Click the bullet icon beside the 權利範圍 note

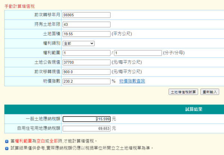7,141
